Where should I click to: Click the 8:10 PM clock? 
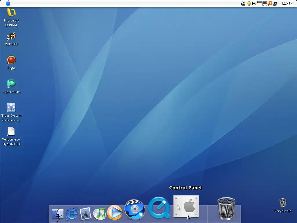[x=287, y=3]
